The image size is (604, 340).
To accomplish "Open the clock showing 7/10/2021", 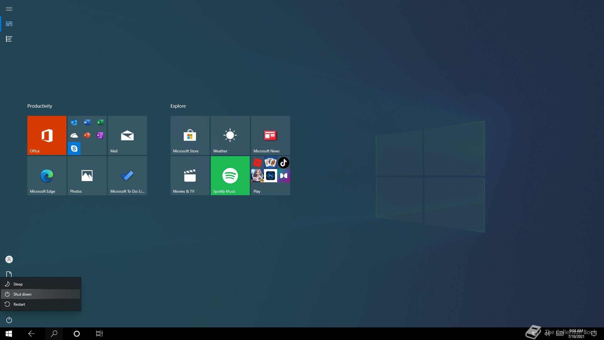I will click(x=576, y=334).
